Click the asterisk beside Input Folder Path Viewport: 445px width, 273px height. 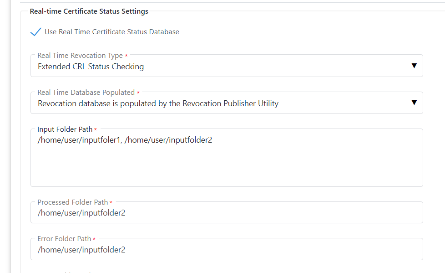coord(96,130)
